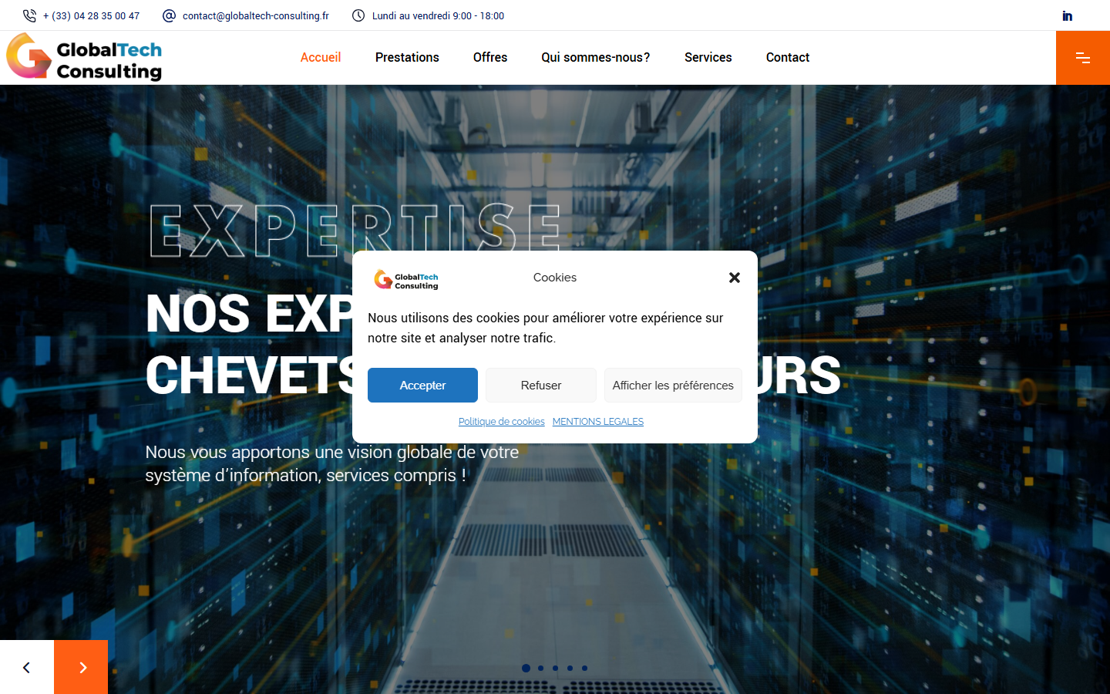The width and height of the screenshot is (1110, 694).
Task: Open the Contact menu item
Action: click(788, 57)
